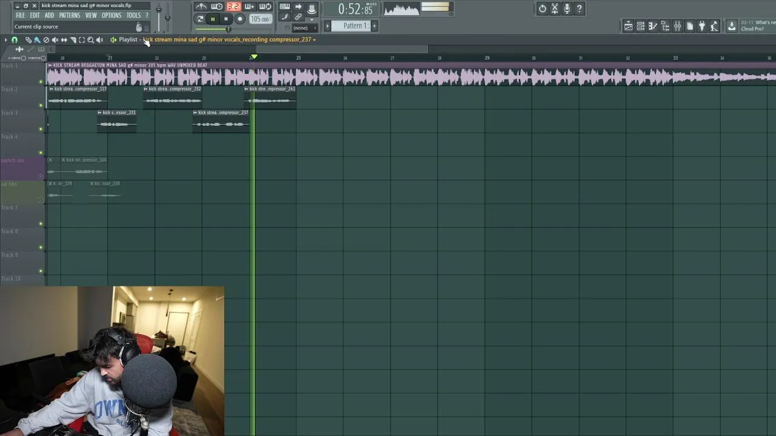Click the master volume slider
The height and width of the screenshot is (436, 776).
point(159,11)
